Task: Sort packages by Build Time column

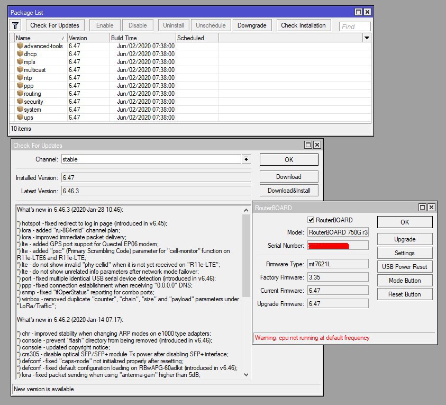Action: click(x=143, y=38)
